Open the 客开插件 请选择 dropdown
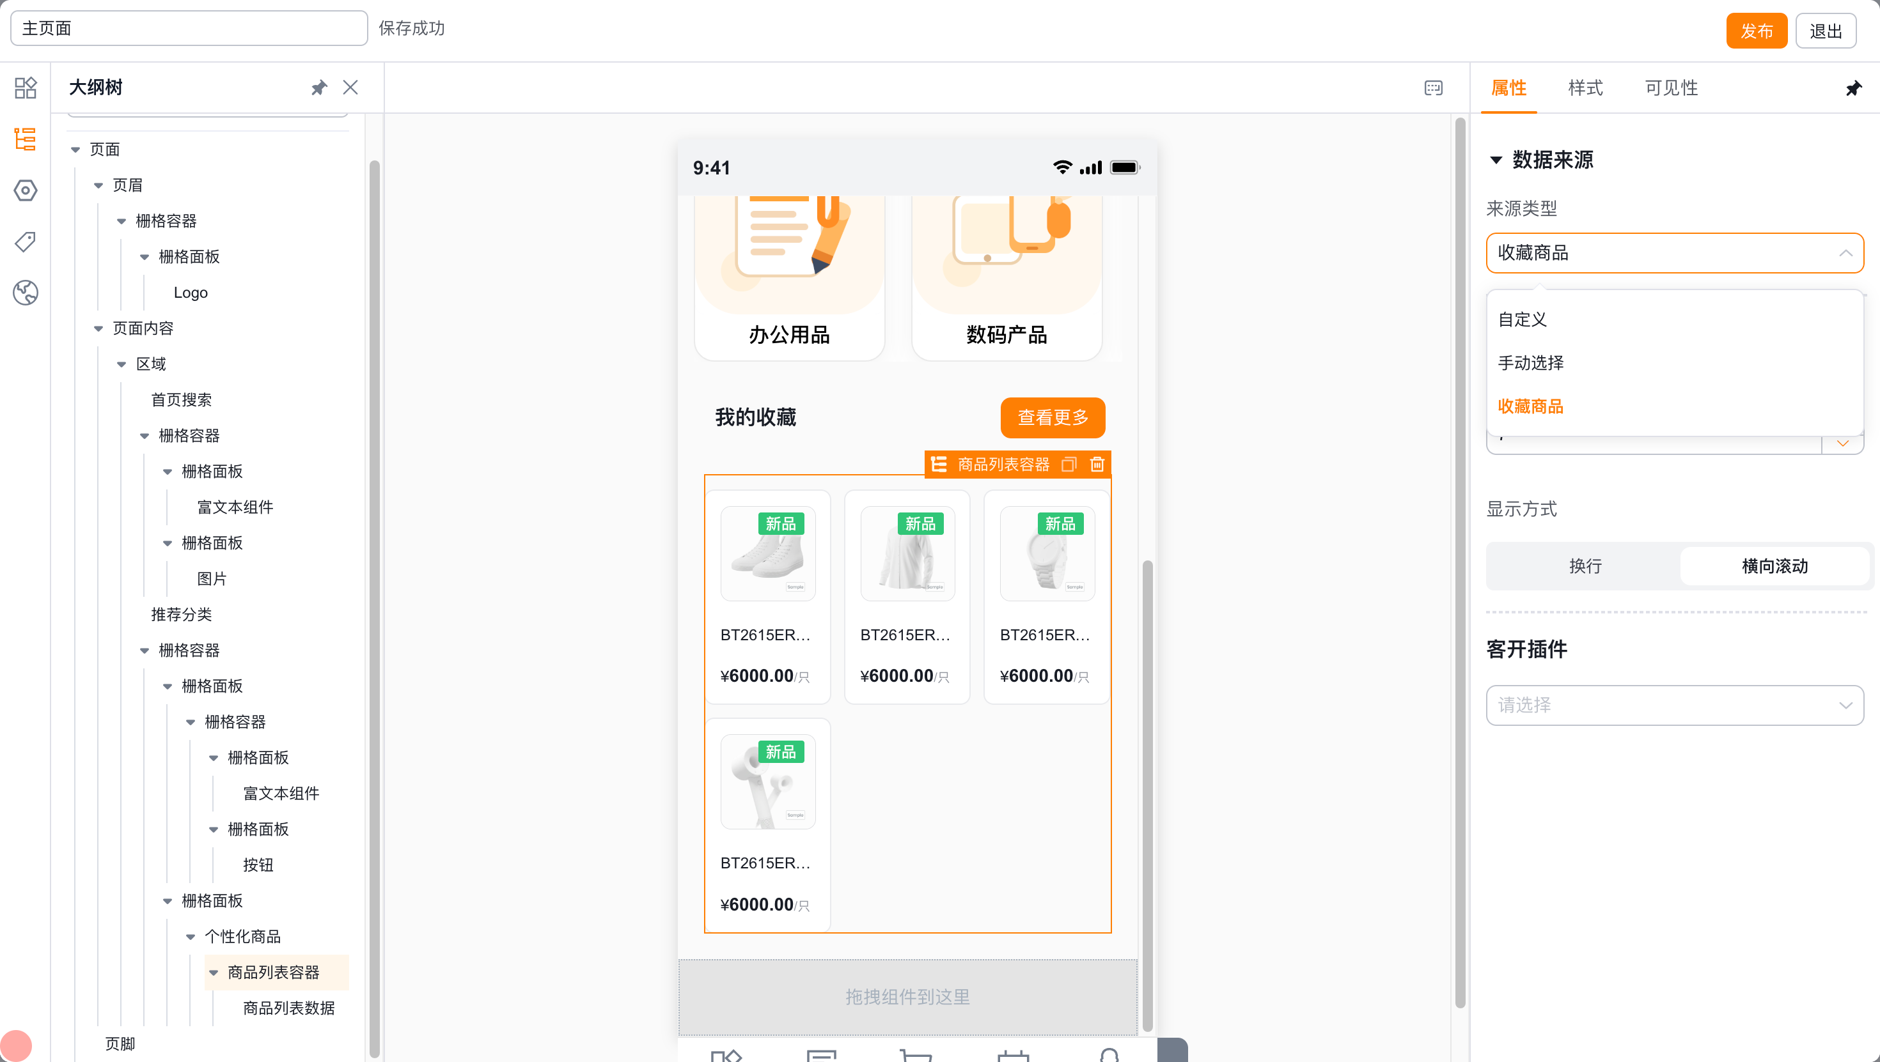The image size is (1880, 1062). [x=1675, y=705]
